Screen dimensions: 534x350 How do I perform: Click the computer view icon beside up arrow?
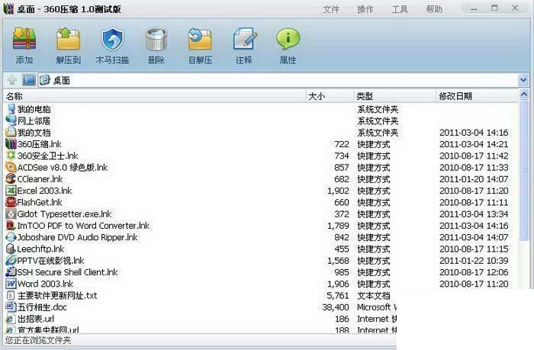[x=29, y=80]
